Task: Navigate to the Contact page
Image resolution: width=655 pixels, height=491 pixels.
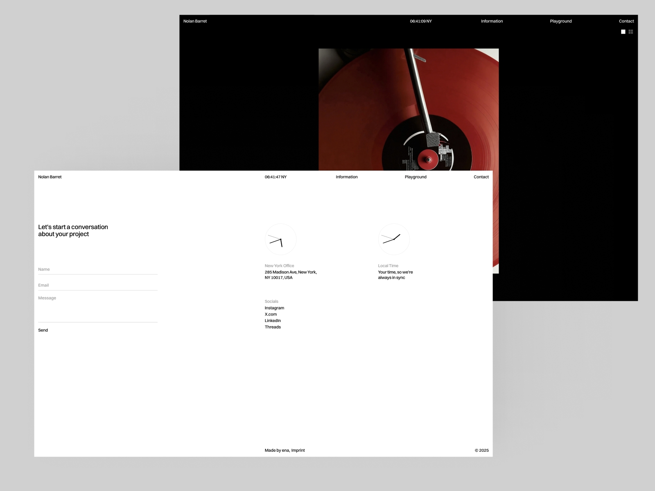Action: click(x=481, y=177)
